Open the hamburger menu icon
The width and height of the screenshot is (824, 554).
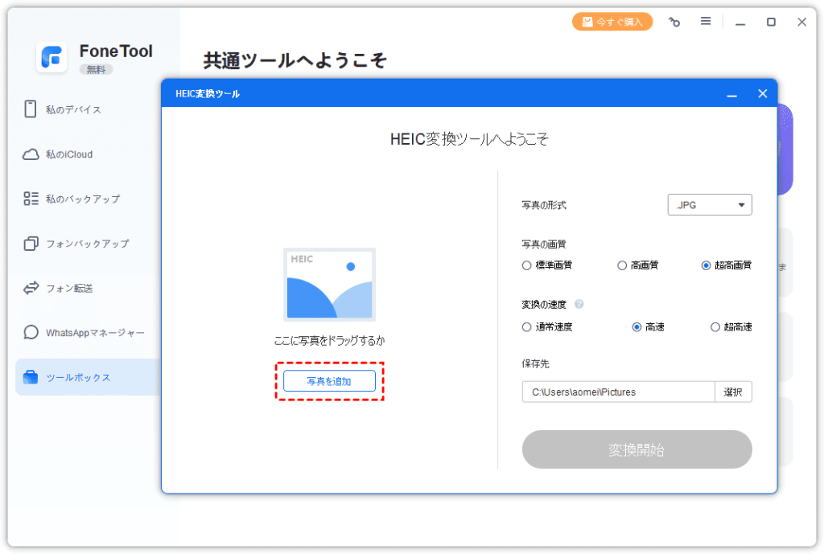click(705, 22)
